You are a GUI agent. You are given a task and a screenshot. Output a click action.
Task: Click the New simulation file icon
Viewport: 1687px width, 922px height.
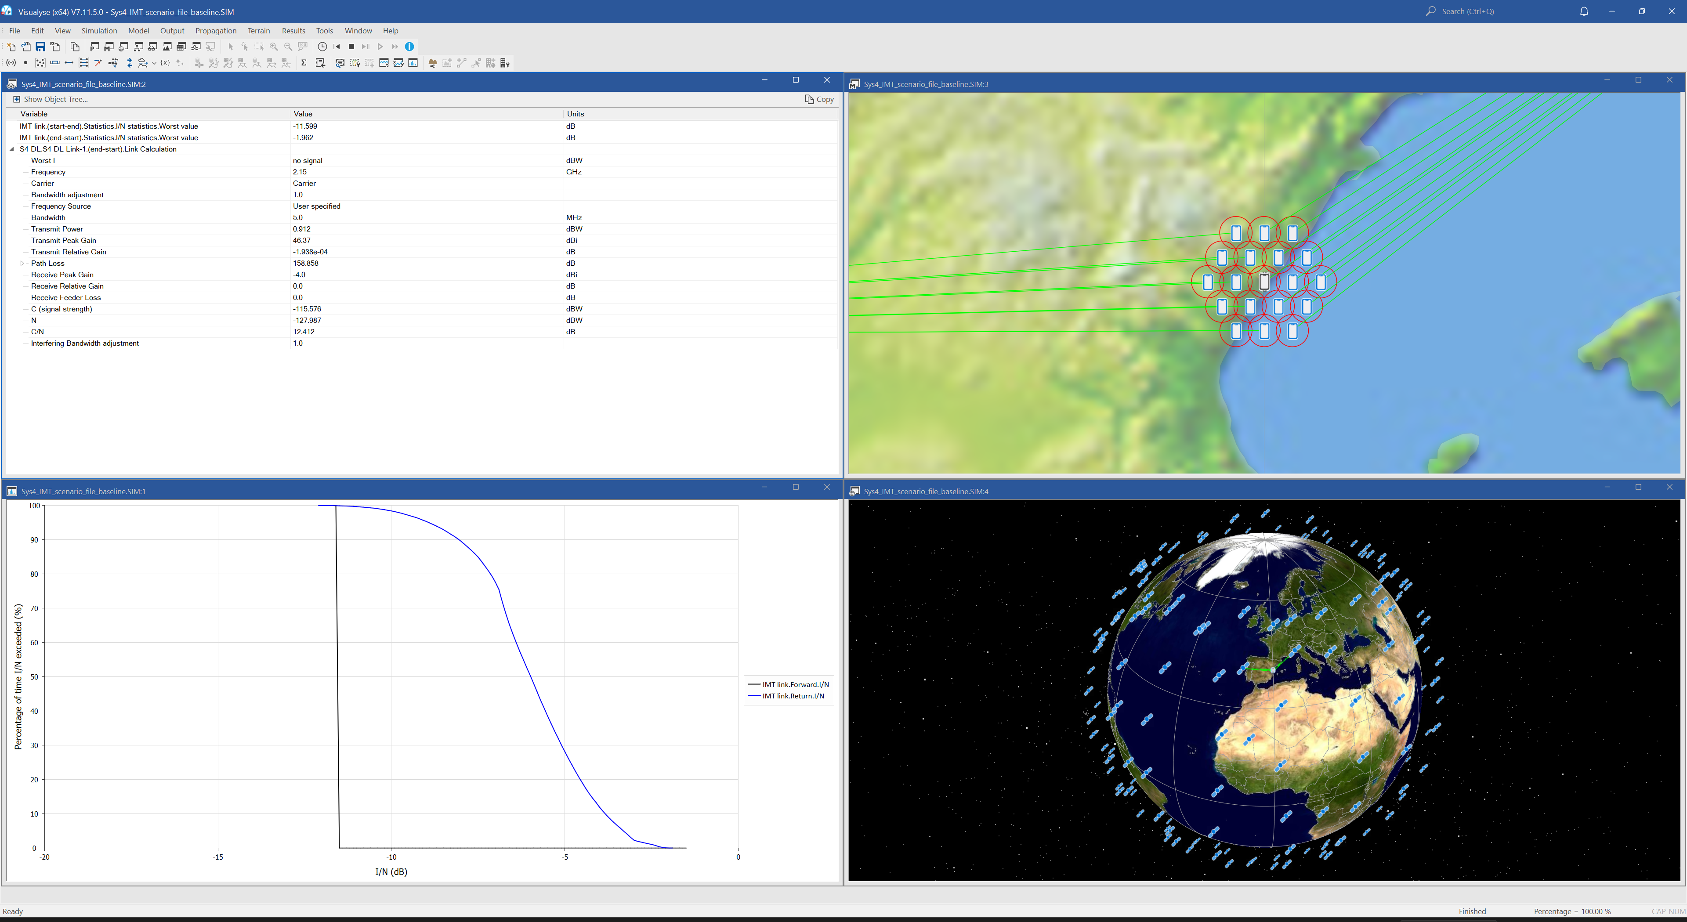pos(11,47)
